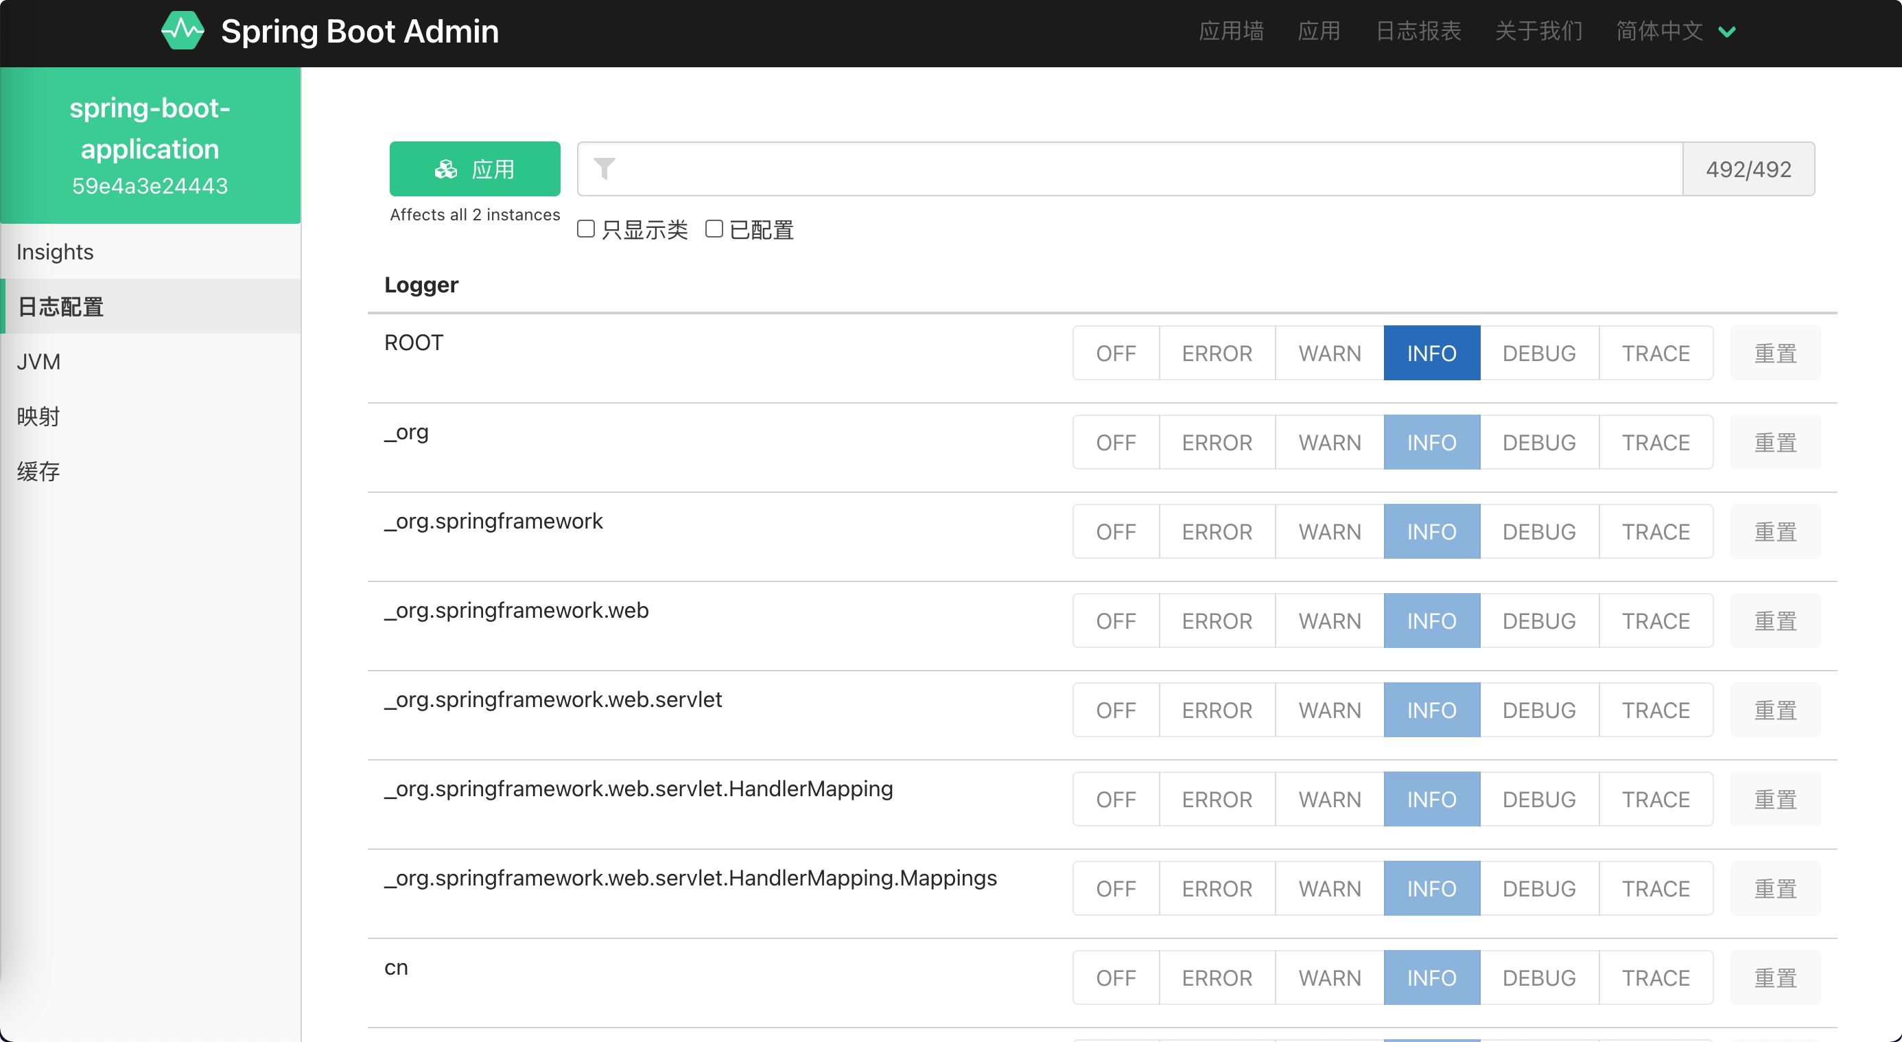The image size is (1902, 1042).
Task: Click the cubes icon in the 应用 button
Action: tap(446, 169)
